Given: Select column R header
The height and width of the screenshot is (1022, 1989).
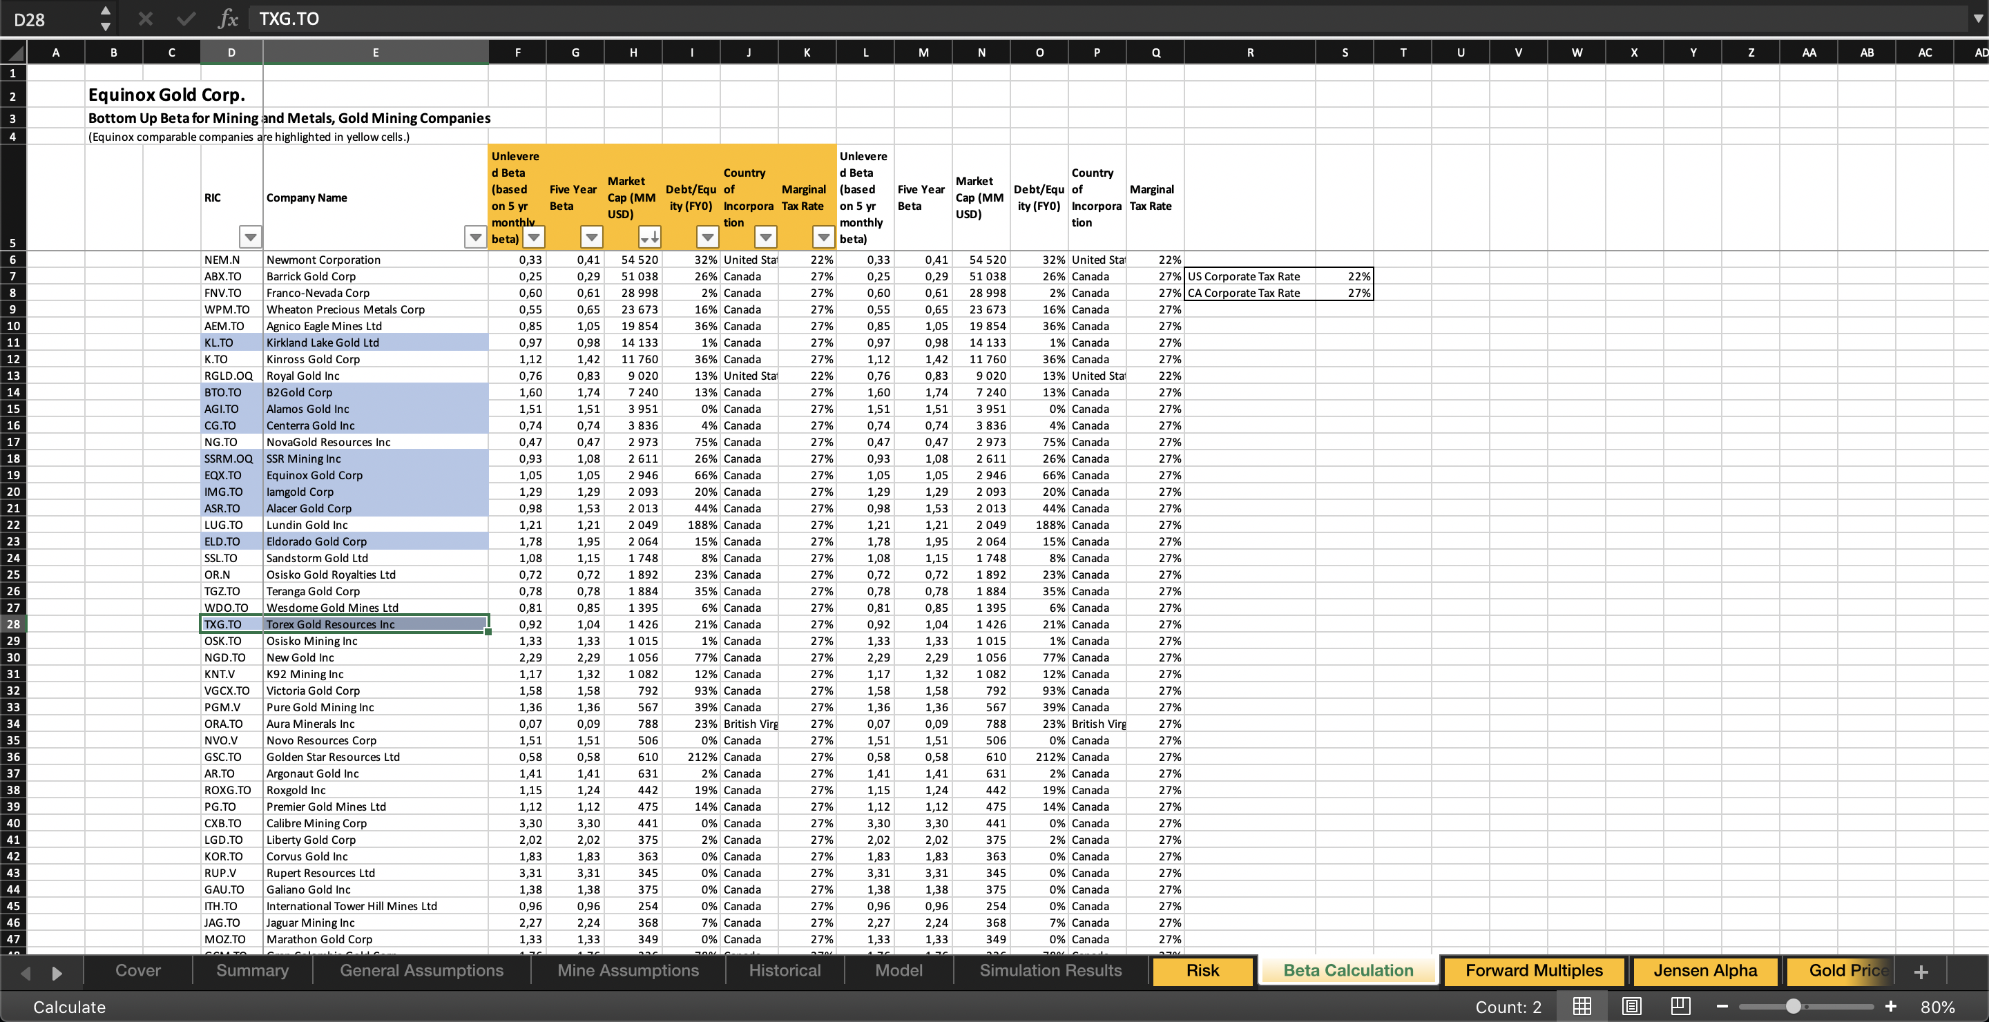Looking at the screenshot, I should pos(1249,52).
